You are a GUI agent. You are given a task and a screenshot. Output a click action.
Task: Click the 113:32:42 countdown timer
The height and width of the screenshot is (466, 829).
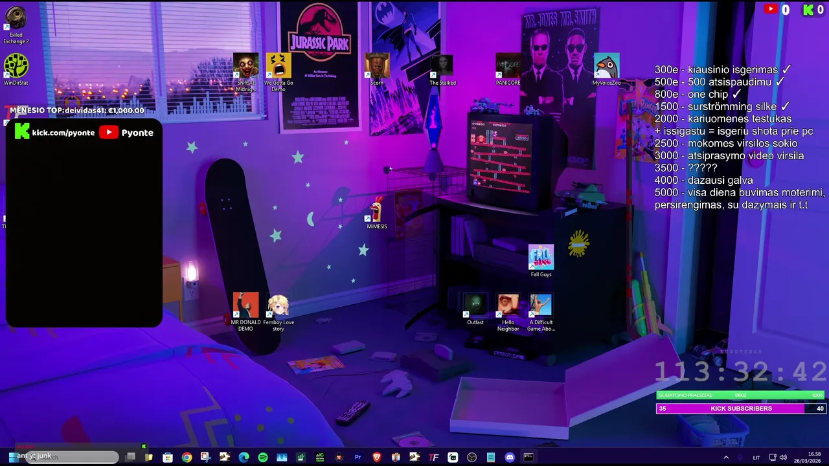pos(741,372)
